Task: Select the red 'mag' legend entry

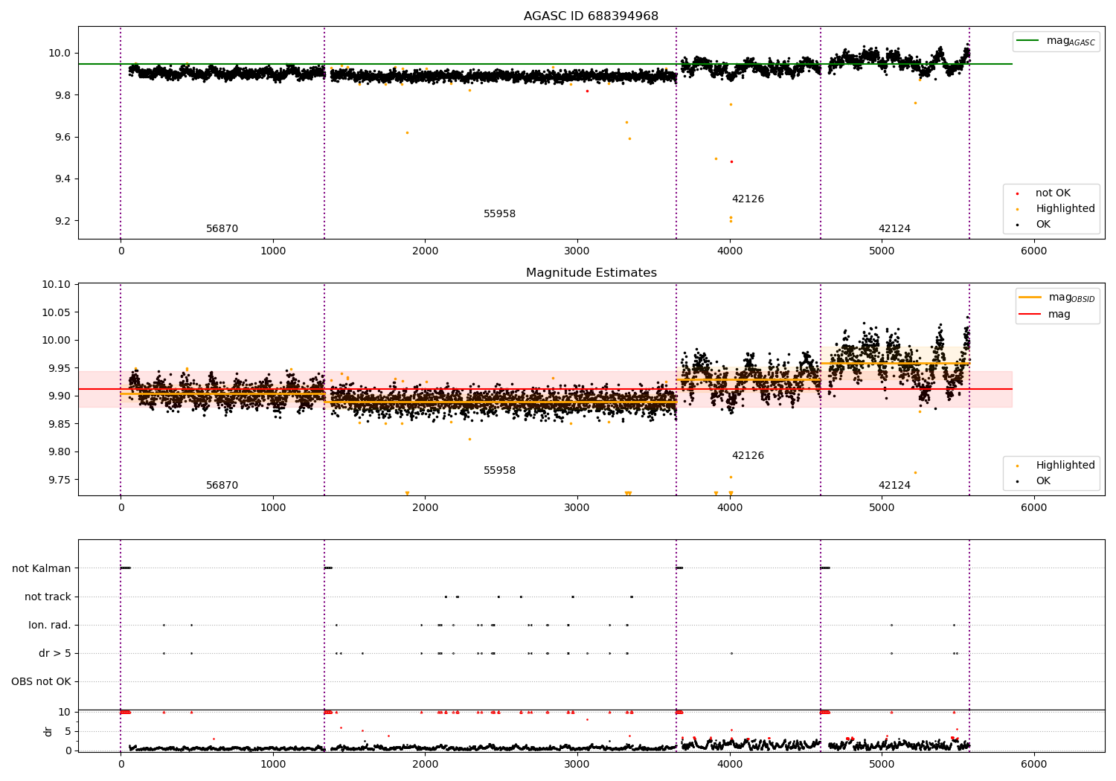Action: tap(1045, 315)
